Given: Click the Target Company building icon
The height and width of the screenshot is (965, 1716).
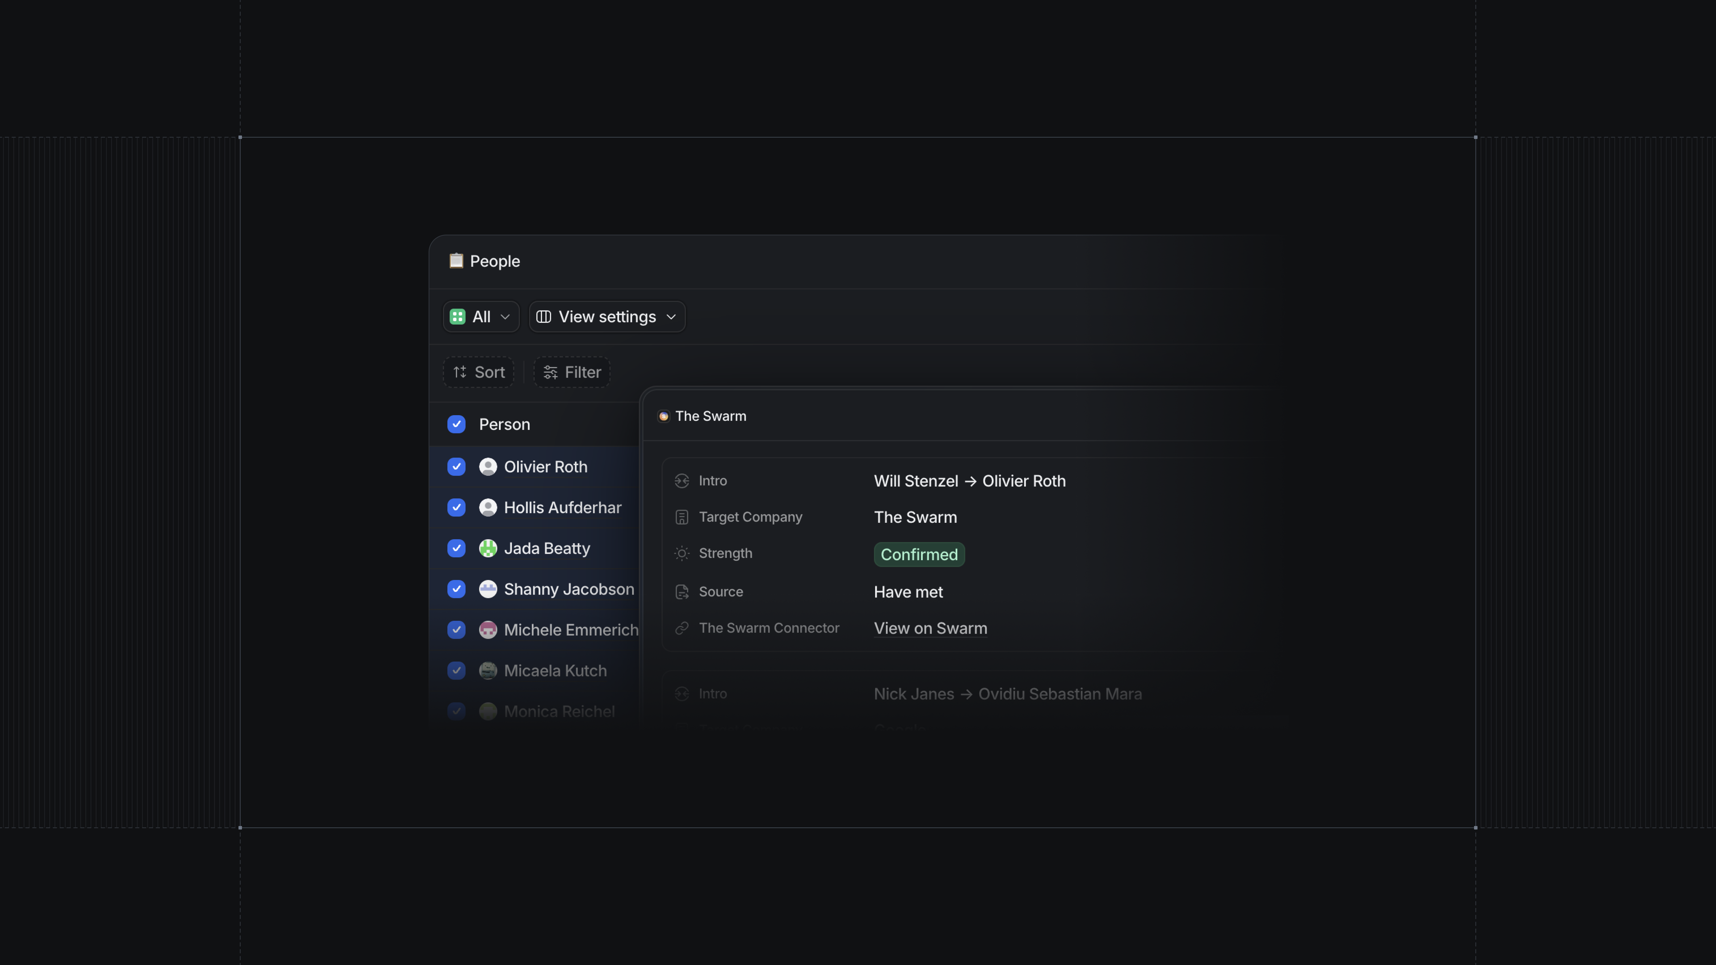Looking at the screenshot, I should coord(681,517).
